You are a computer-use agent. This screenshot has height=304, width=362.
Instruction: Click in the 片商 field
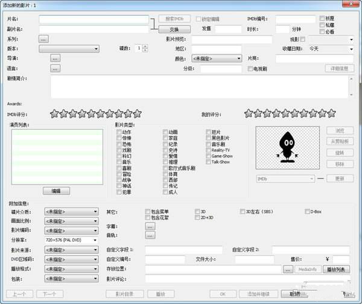pyautogui.click(x=314, y=59)
